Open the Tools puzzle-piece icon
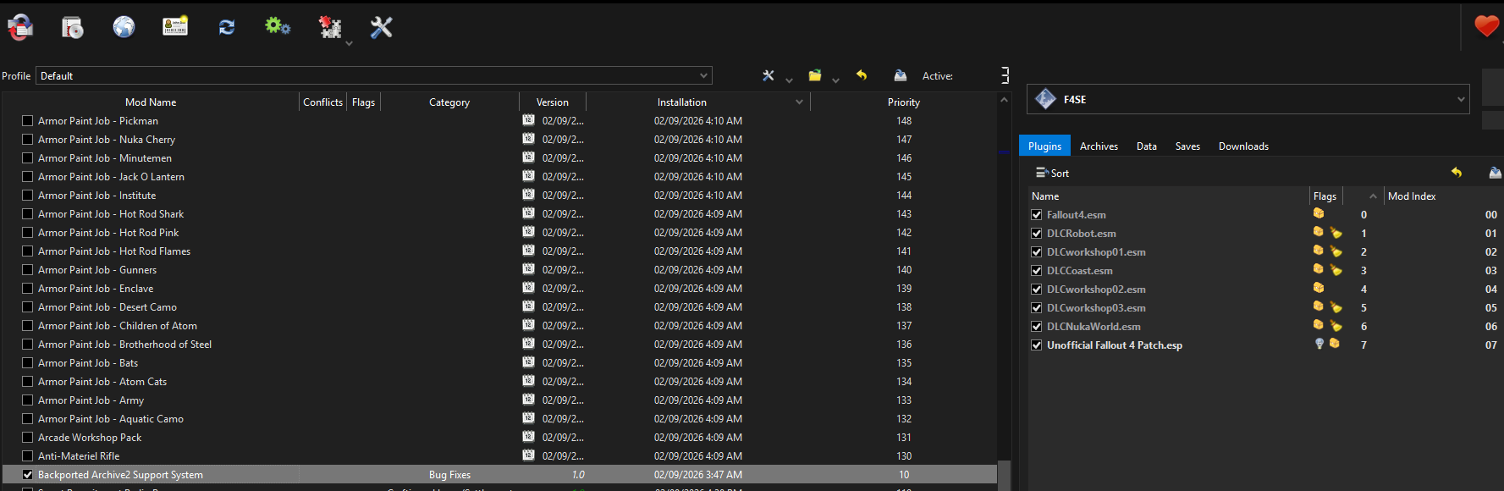The width and height of the screenshot is (1504, 491). tap(329, 27)
